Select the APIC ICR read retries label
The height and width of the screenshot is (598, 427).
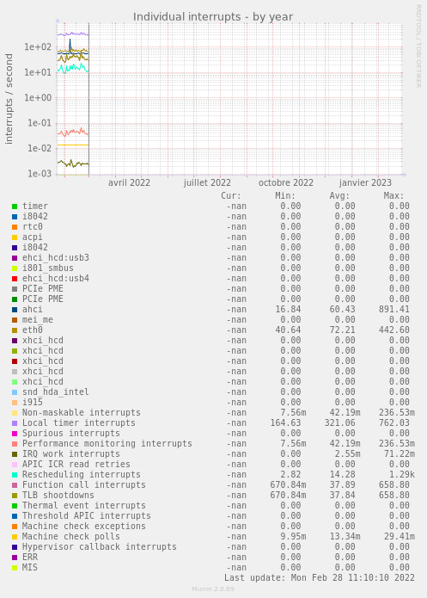(x=76, y=464)
